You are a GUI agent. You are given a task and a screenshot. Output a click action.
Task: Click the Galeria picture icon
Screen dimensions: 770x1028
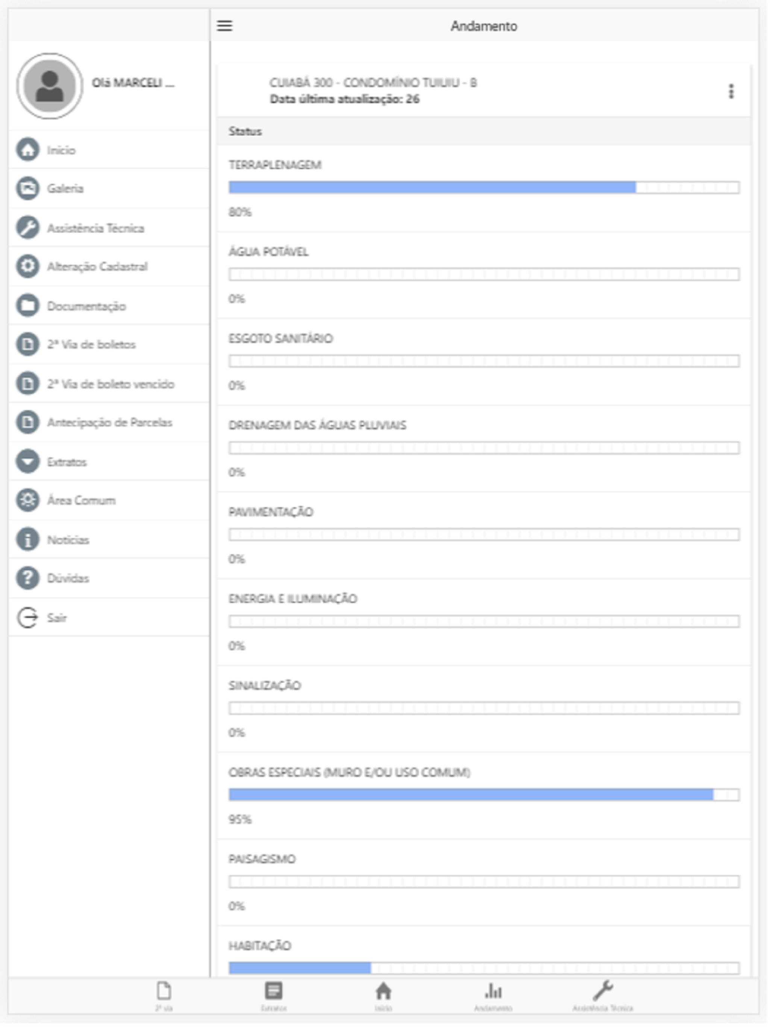click(x=28, y=188)
